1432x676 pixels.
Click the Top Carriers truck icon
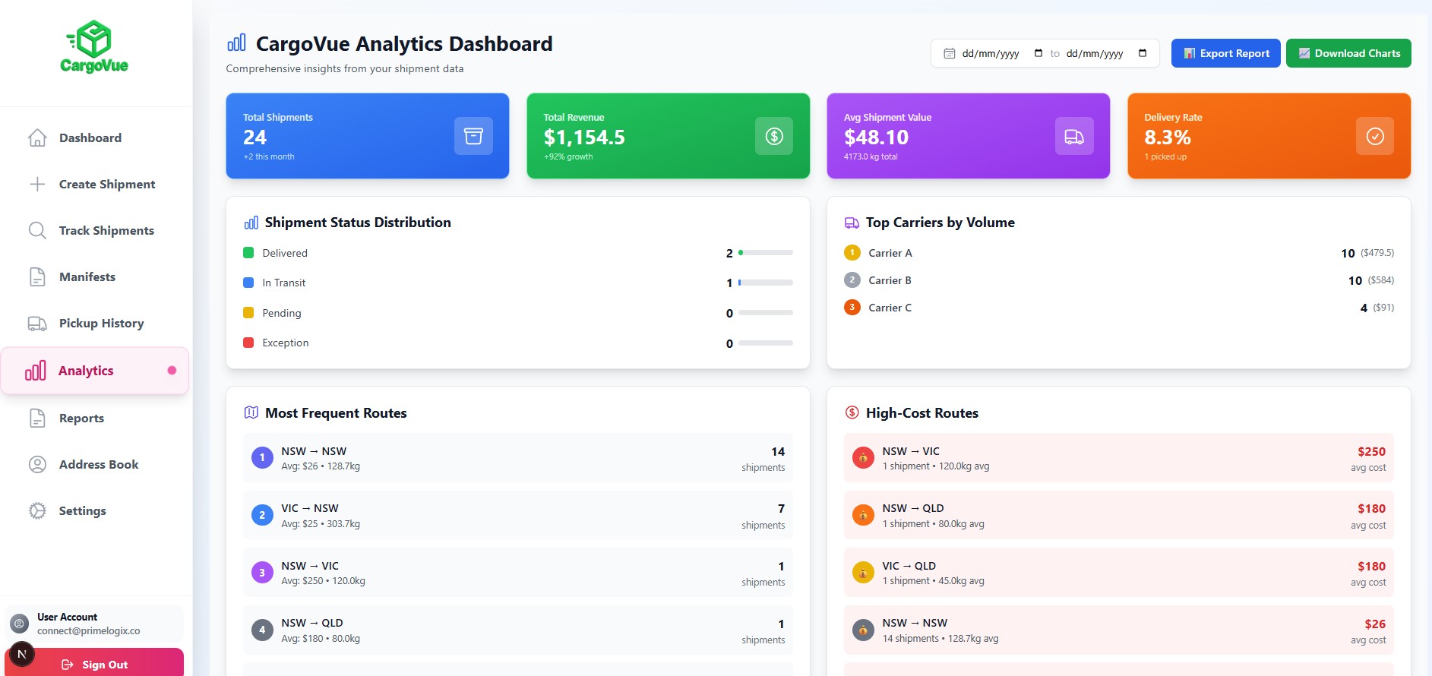pos(852,223)
